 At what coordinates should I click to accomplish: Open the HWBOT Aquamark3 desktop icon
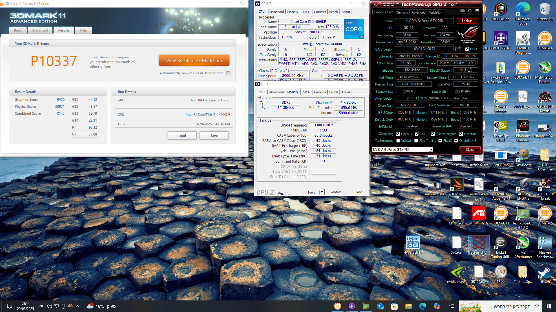tap(501, 189)
